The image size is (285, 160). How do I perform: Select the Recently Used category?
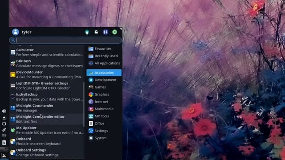(104, 56)
